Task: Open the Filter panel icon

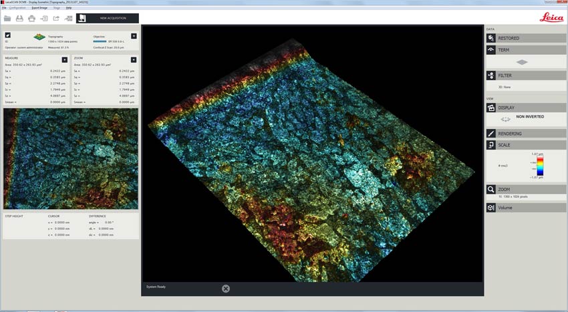Action: click(x=491, y=75)
